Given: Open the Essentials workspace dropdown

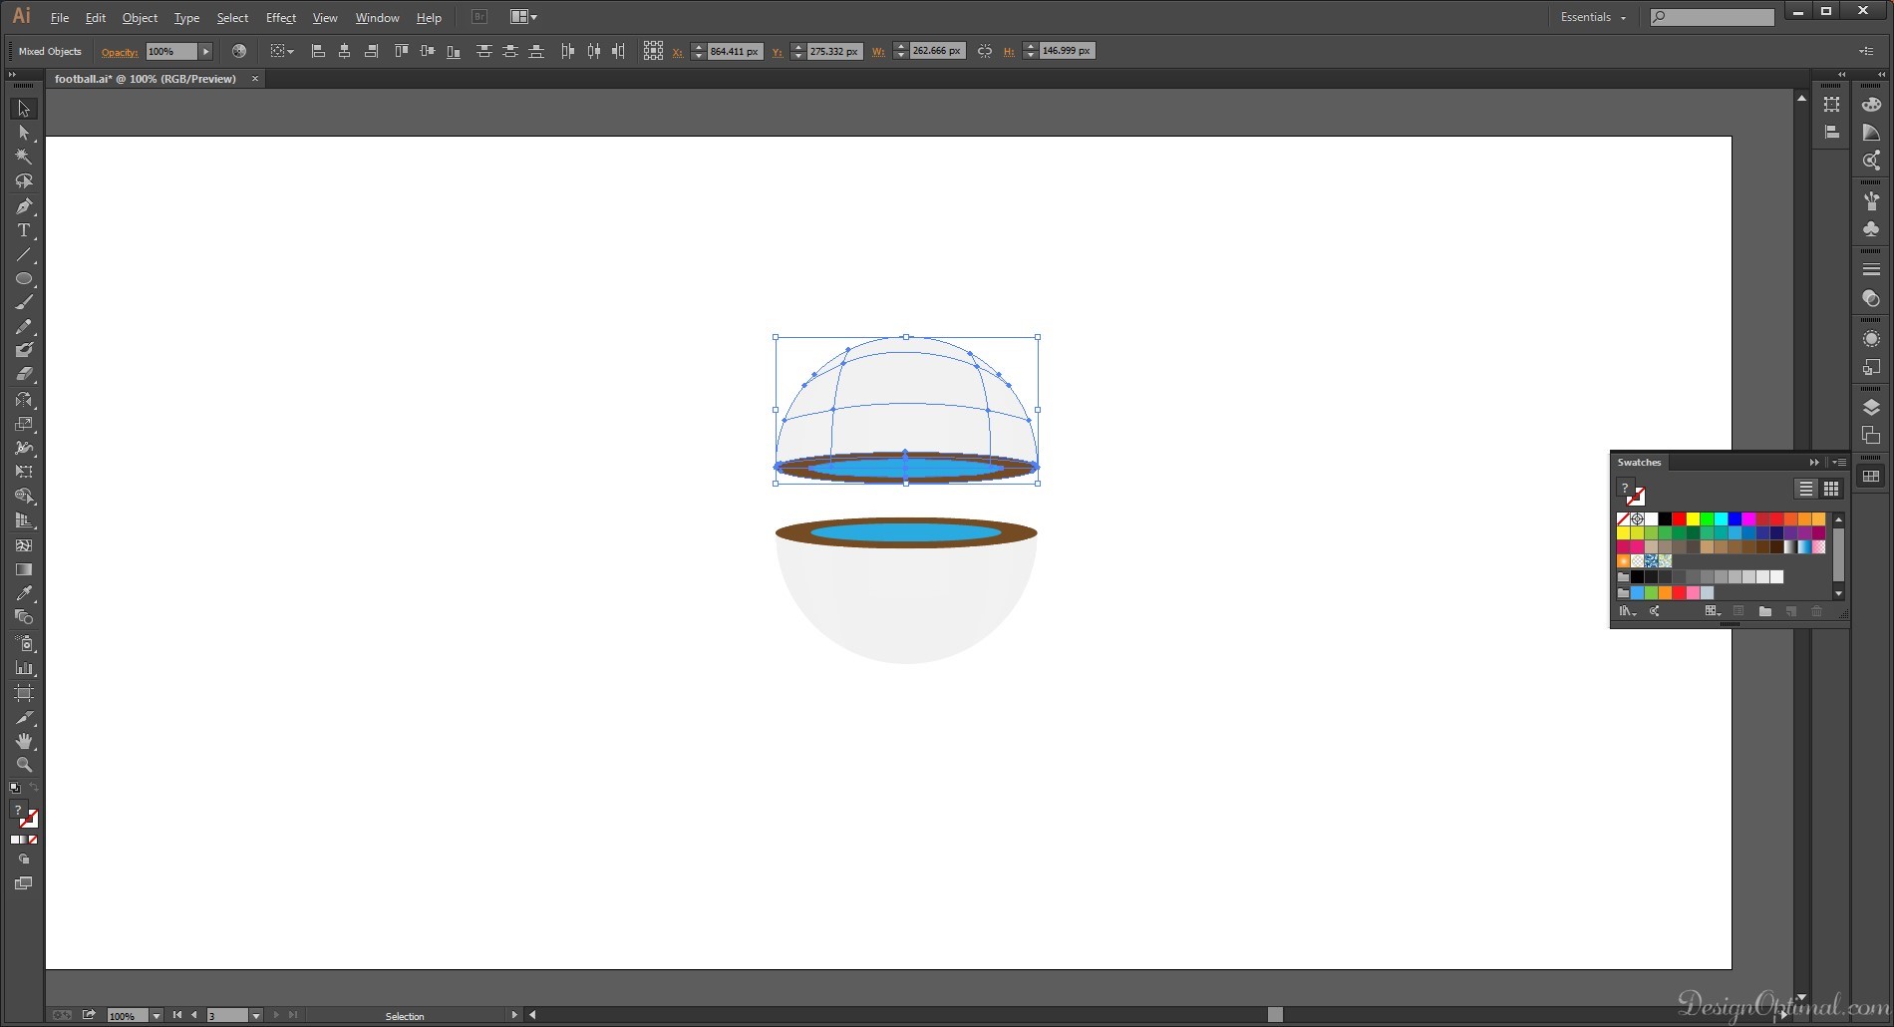Looking at the screenshot, I should coord(1593,17).
